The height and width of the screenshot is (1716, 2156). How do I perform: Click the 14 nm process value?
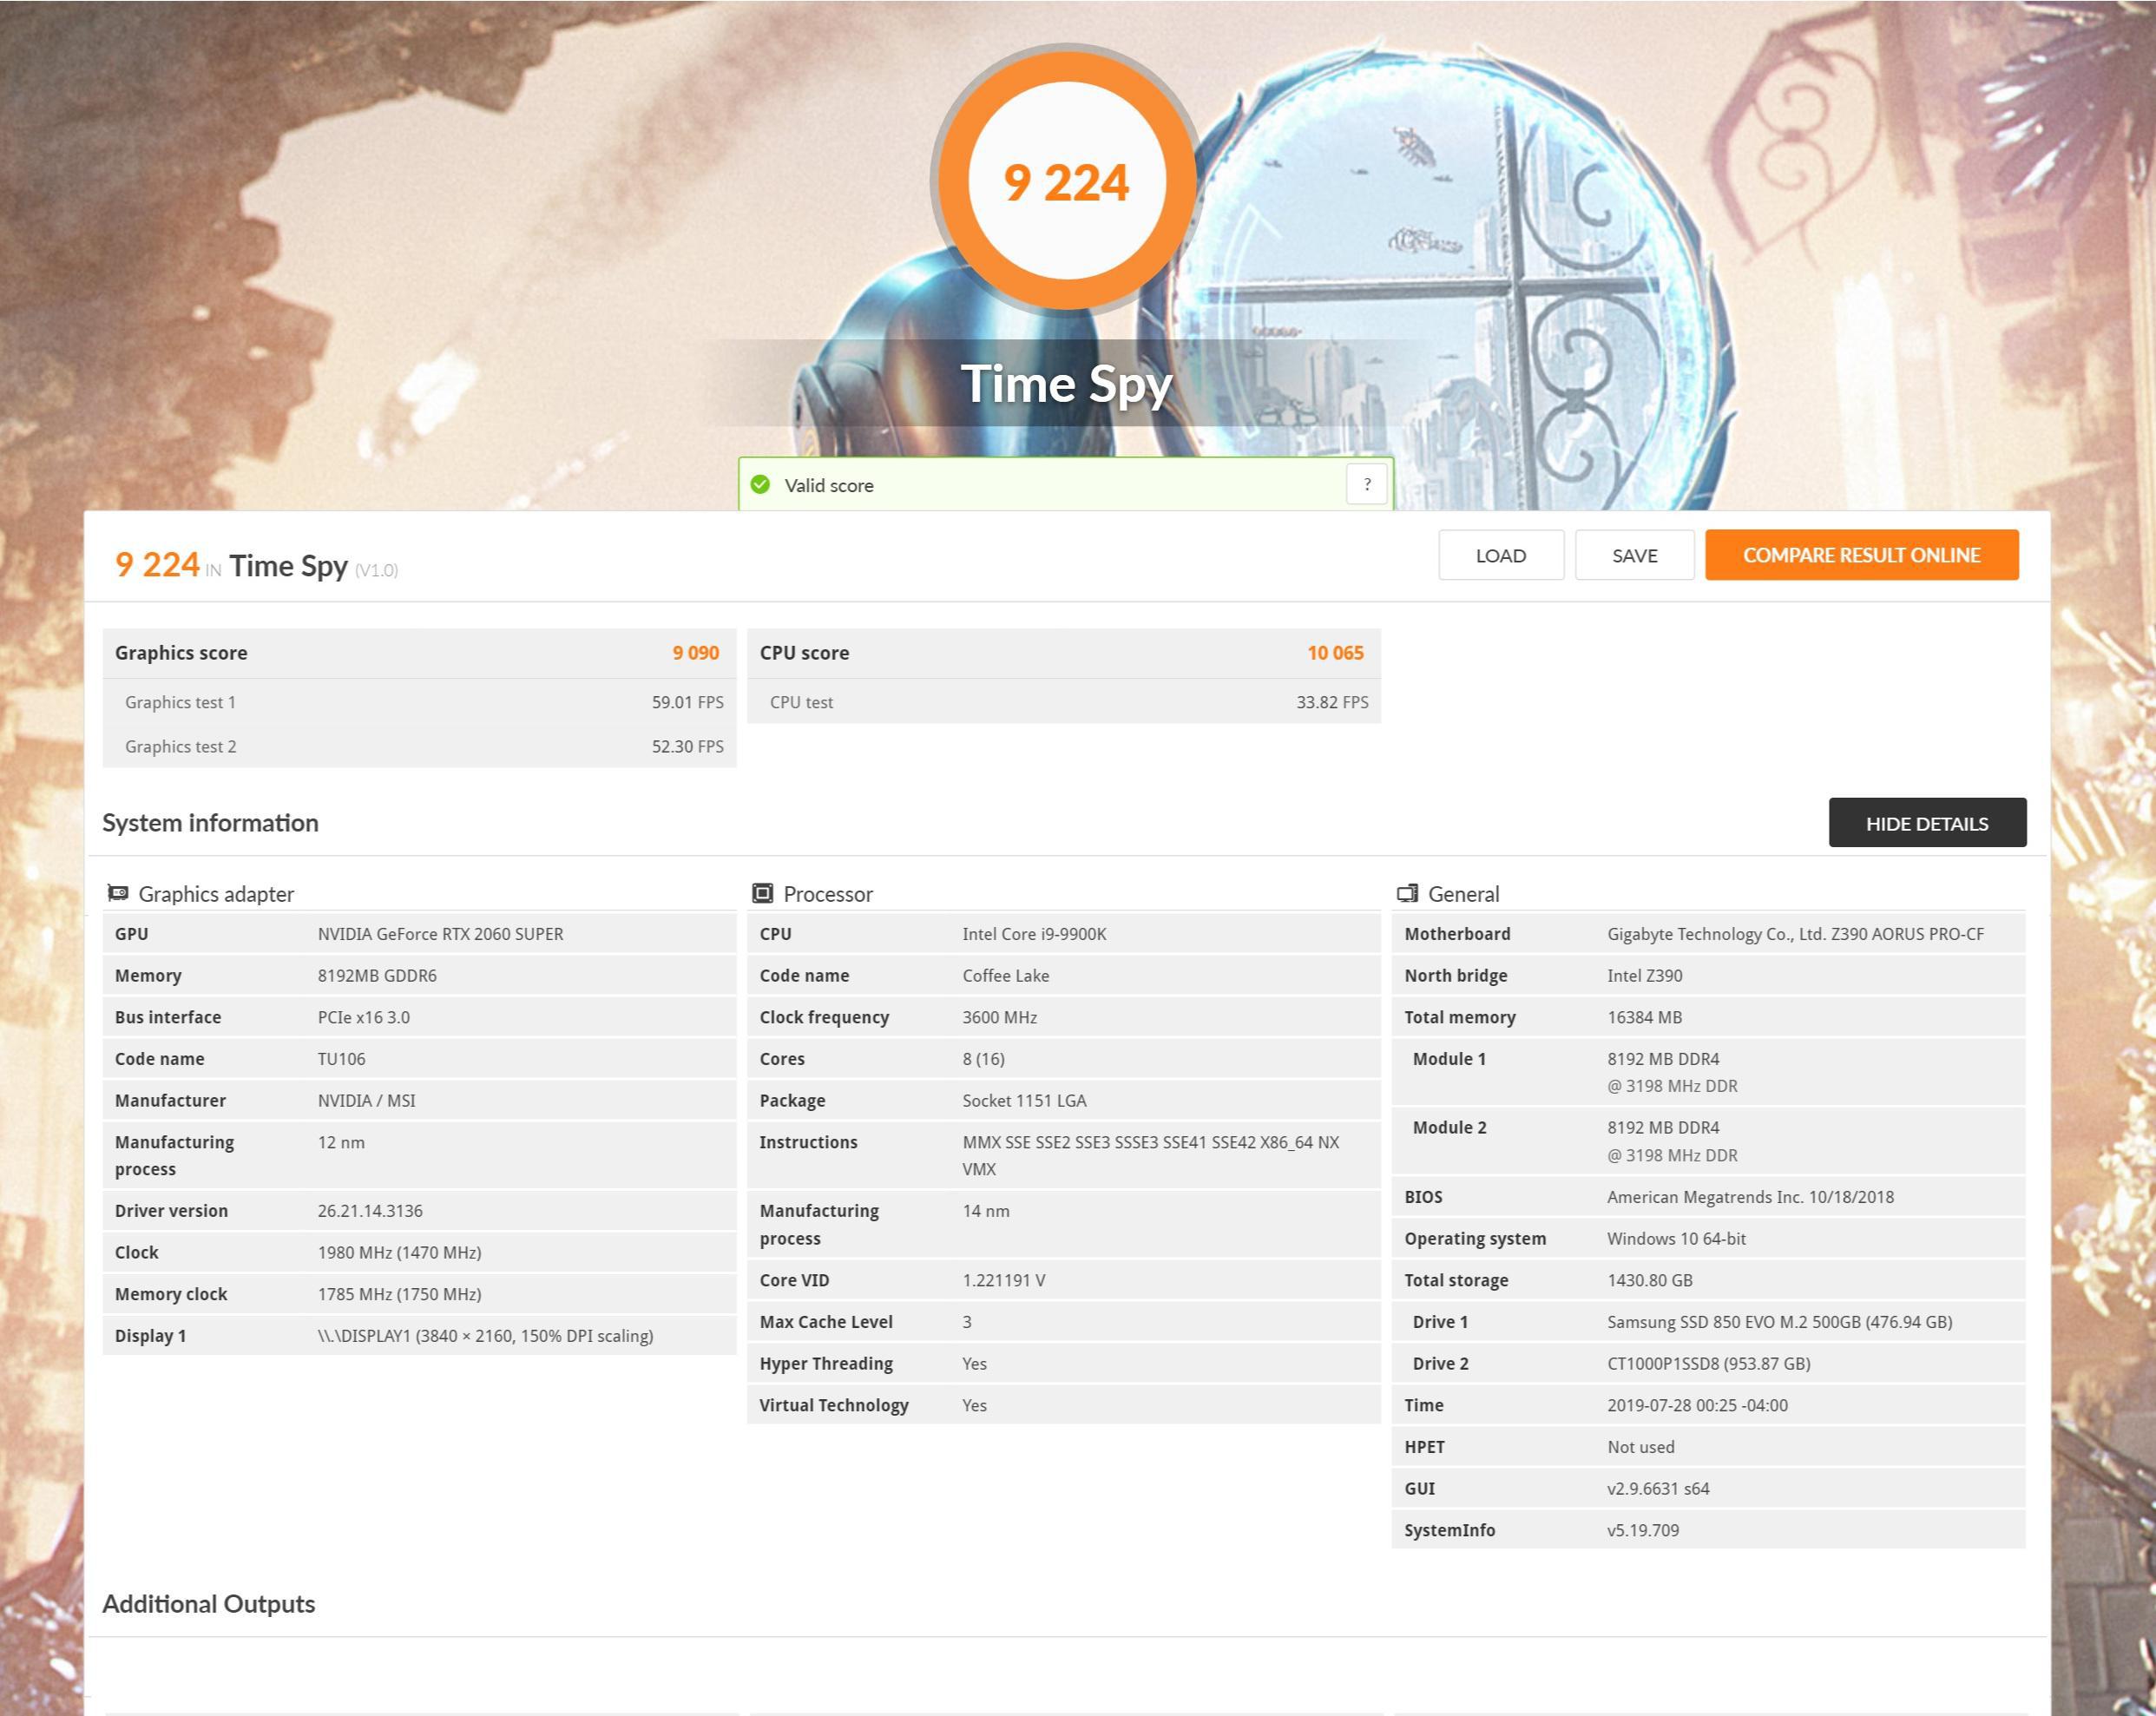[x=986, y=1211]
